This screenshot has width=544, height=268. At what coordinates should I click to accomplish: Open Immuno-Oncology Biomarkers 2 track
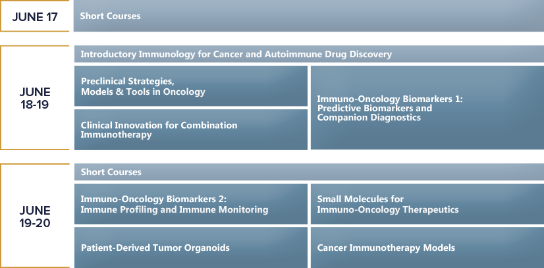click(x=190, y=204)
